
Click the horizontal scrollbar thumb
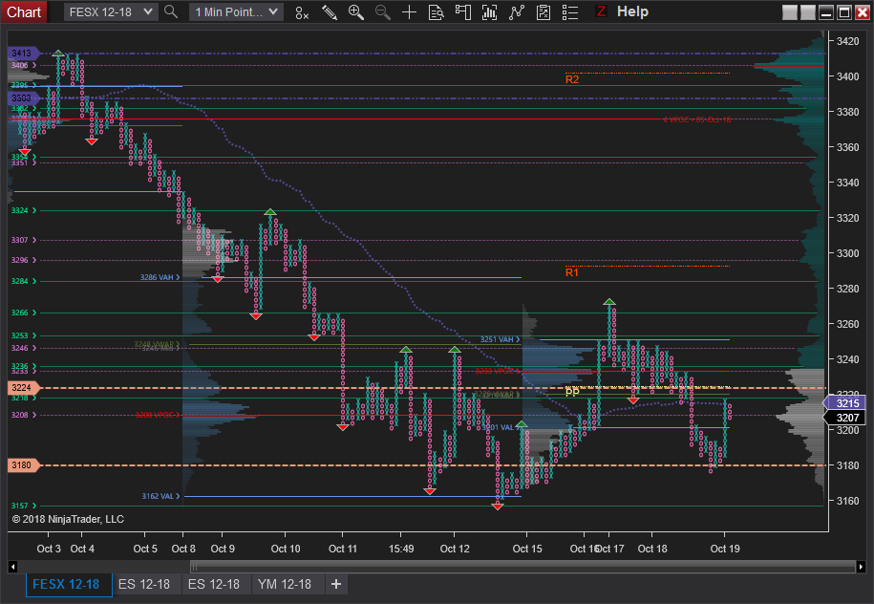pos(522,567)
